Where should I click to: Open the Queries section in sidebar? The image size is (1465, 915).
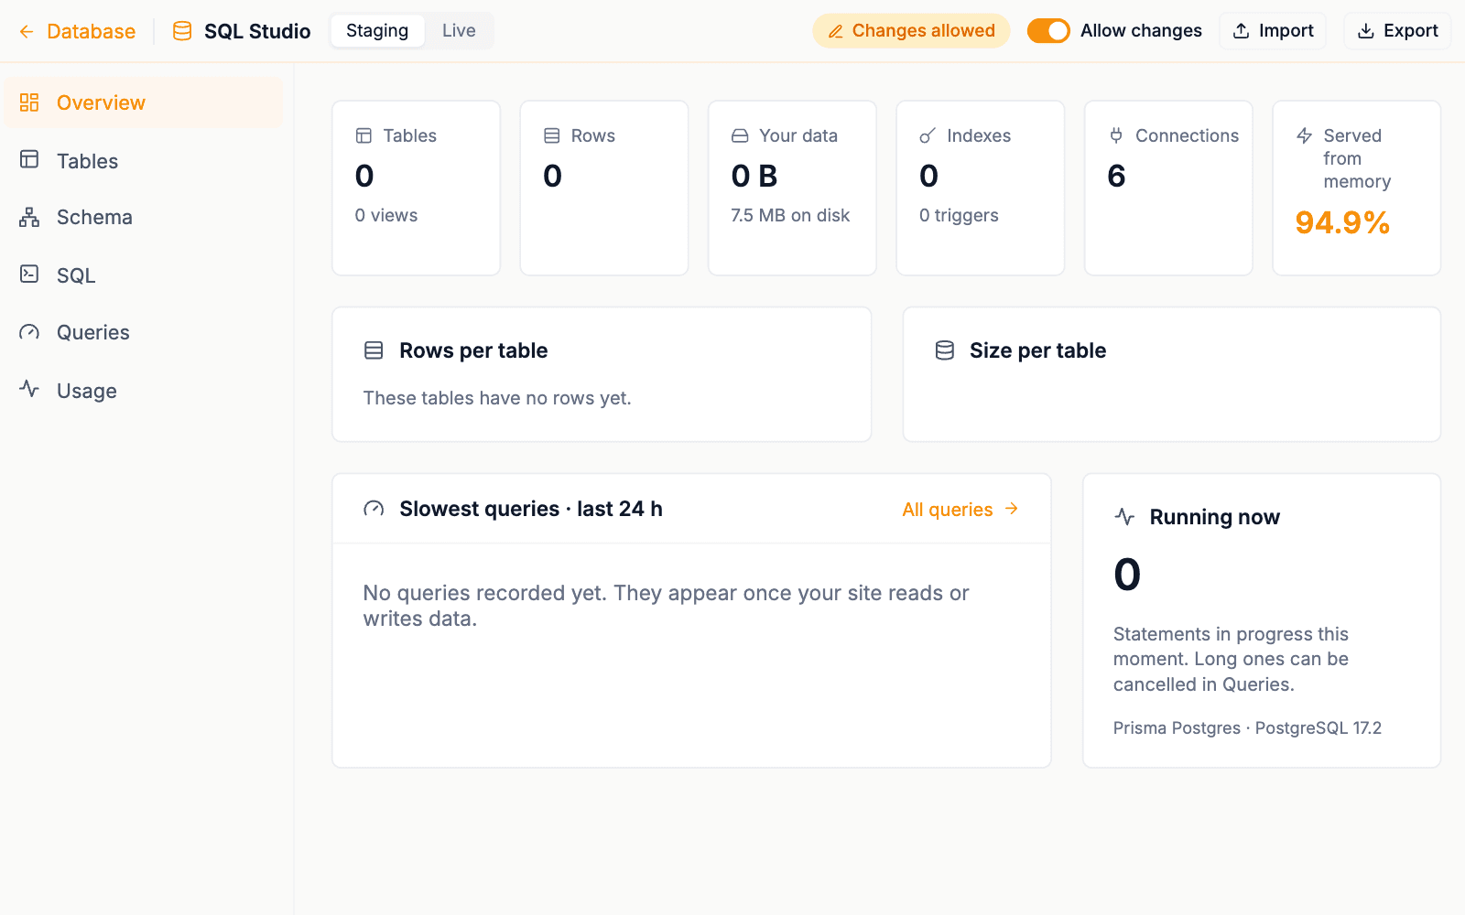(x=144, y=332)
